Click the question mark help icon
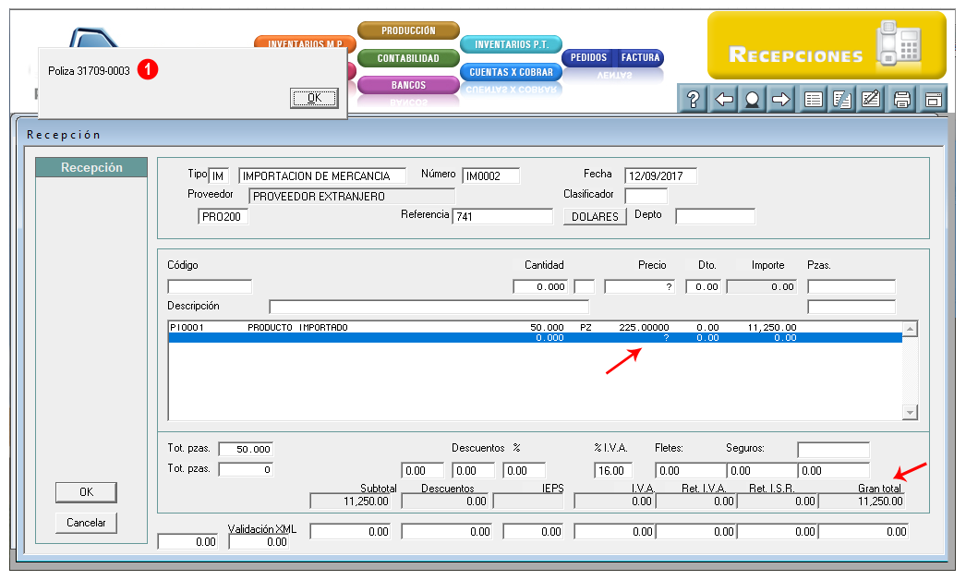Screen dimensions: 966x580 pyautogui.click(x=693, y=99)
